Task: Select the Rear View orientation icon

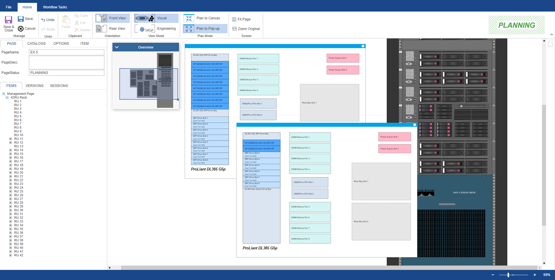Action: 101,29
